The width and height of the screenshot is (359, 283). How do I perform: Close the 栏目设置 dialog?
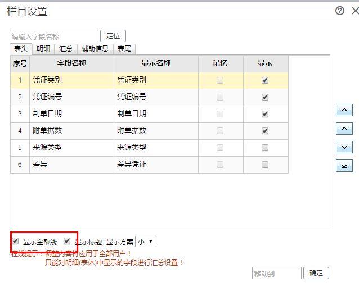click(x=356, y=11)
